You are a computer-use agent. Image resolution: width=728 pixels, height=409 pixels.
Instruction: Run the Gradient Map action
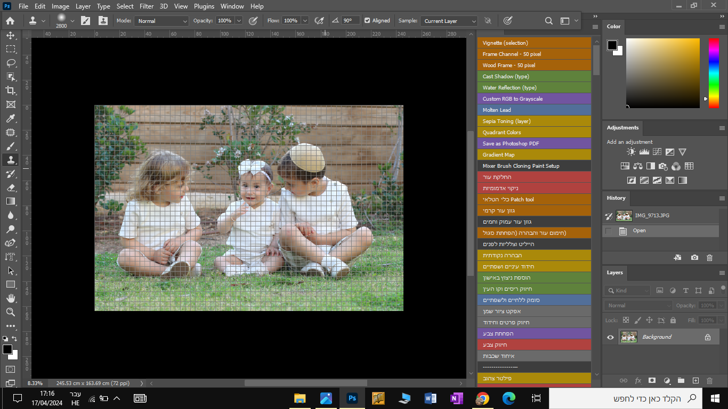[534, 155]
